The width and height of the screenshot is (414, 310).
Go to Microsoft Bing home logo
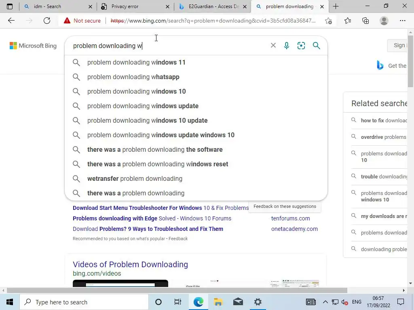coord(33,46)
